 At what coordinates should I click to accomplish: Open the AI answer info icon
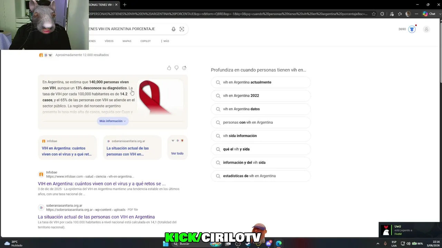point(184,68)
